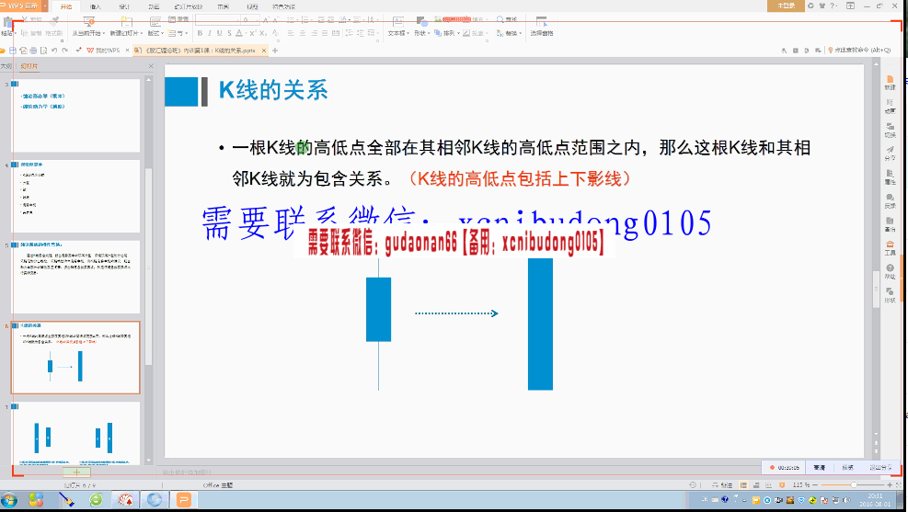Screen dimensions: 908x512
Task: Close the K线的关系.pptx document tab
Action: coord(264,51)
